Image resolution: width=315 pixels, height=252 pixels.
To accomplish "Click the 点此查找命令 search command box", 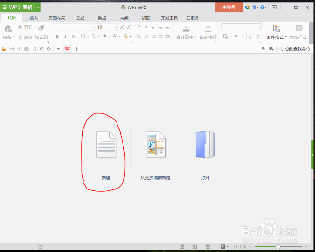I will 295,49.
